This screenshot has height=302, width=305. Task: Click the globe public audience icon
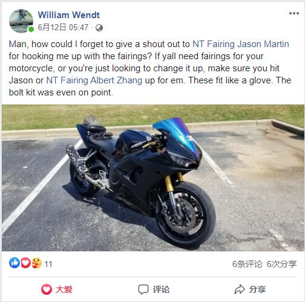(99, 28)
